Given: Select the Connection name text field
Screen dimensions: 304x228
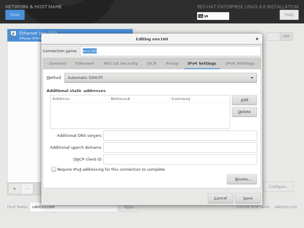Looking at the screenshot, I should point(170,51).
